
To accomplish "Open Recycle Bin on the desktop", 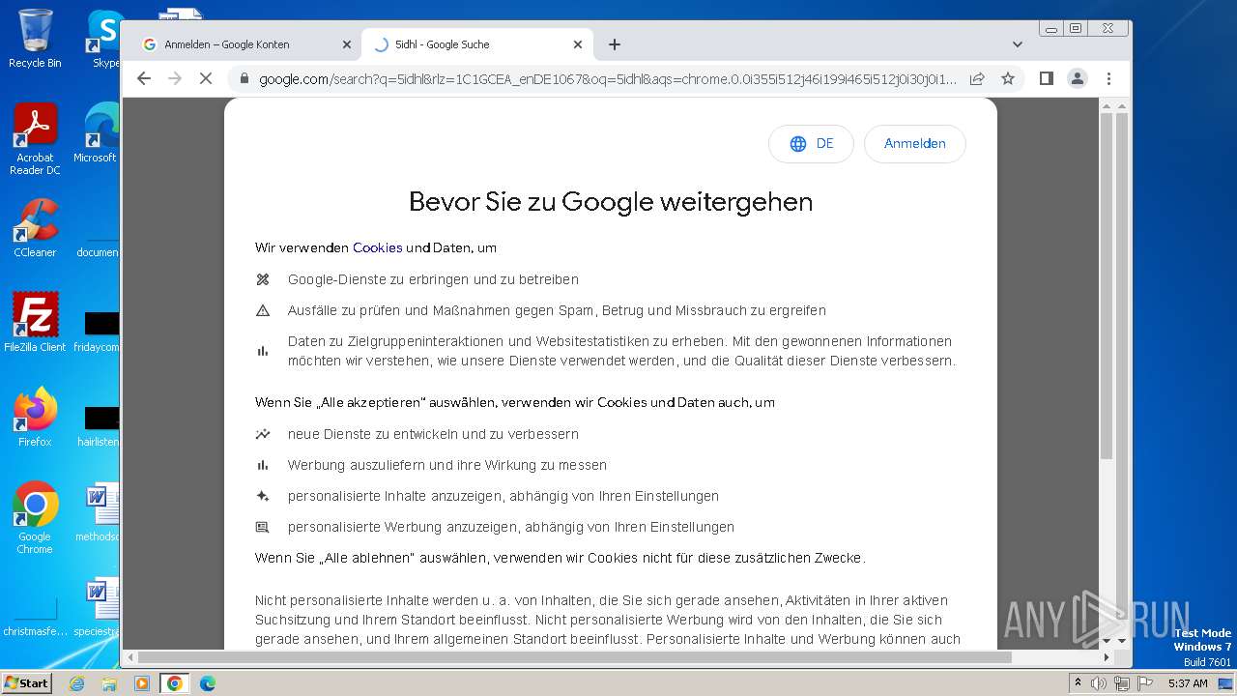I will pos(35,39).
